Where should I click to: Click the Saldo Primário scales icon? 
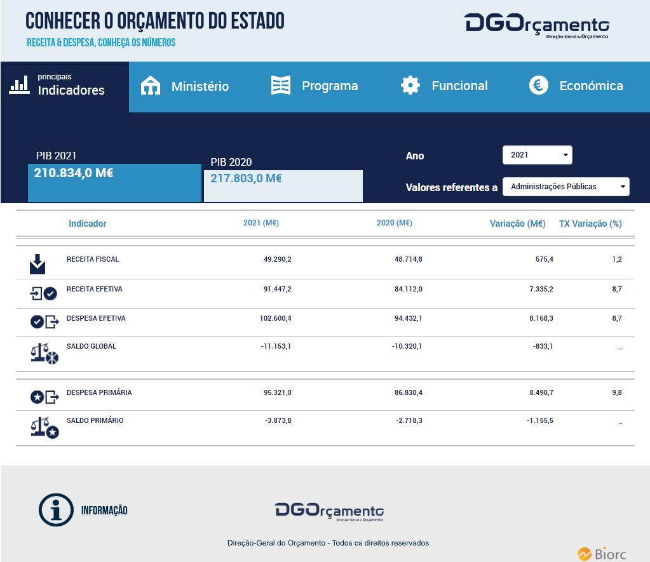[44, 427]
